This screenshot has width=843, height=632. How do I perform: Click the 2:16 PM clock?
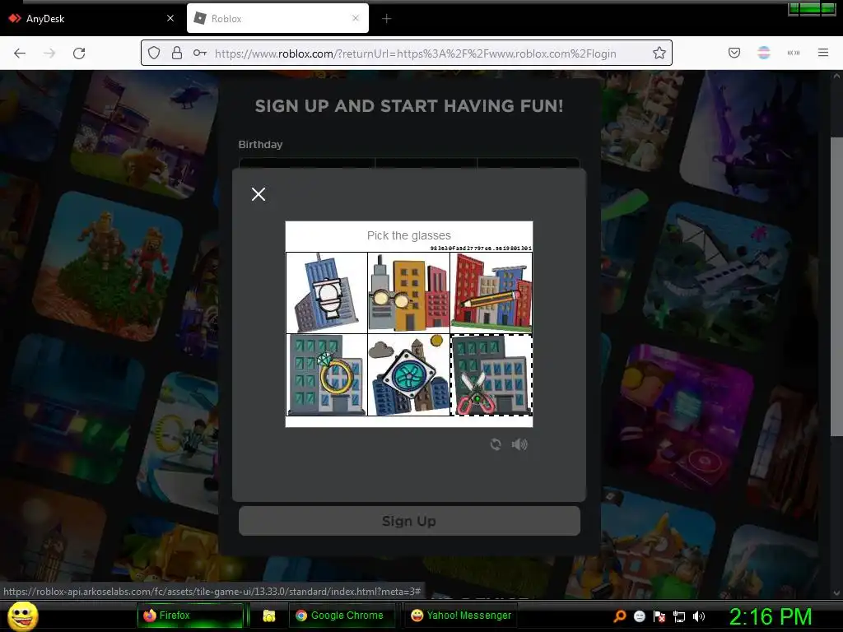770,616
